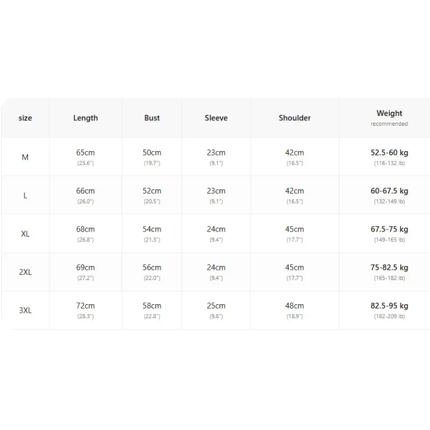Select the Sleeve column header
Screen dimensions: 430x430
pos(216,118)
